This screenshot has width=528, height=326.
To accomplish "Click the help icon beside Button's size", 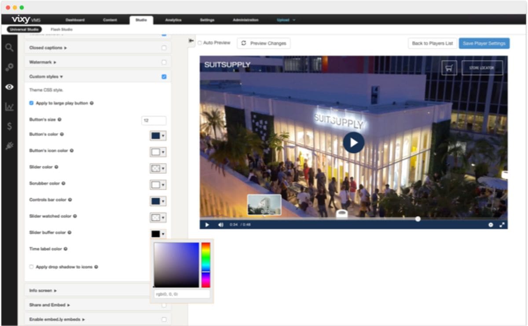I will 59,119.
